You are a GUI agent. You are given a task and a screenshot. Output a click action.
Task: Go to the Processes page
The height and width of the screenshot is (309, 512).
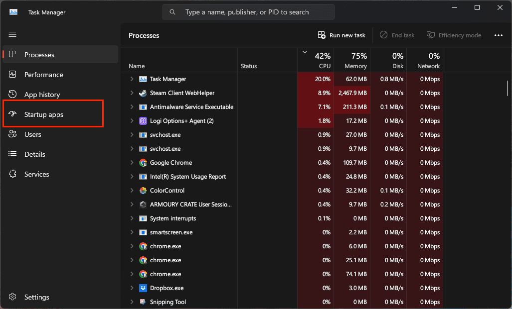tap(60, 54)
